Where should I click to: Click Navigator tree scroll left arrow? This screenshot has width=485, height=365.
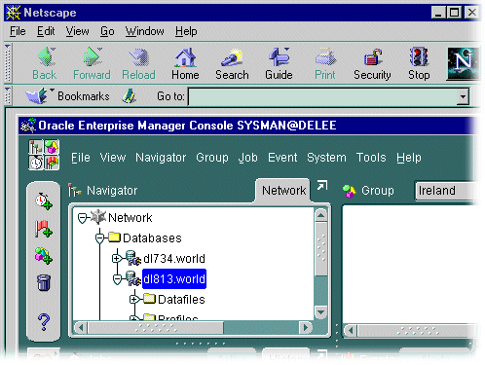tap(81, 328)
